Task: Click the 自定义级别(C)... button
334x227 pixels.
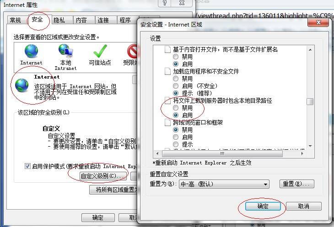Action: pyautogui.click(x=103, y=176)
